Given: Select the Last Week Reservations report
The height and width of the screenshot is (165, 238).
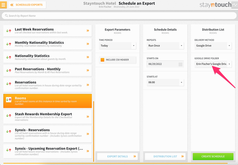Looking at the screenshot, I should click(x=48, y=31).
